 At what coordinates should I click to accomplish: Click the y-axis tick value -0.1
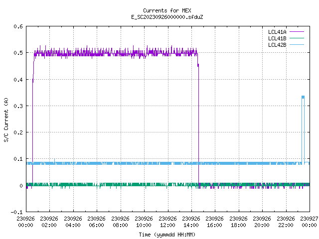[x=16, y=212]
